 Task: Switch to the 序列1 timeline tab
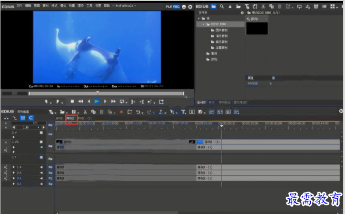(x=59, y=118)
